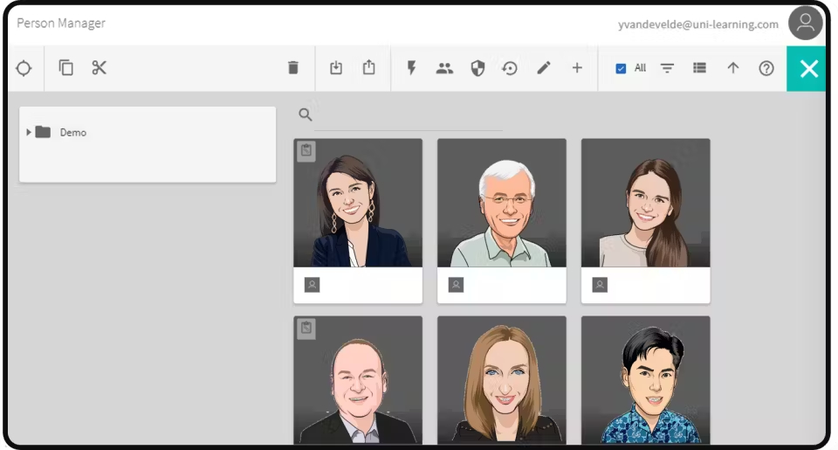This screenshot has width=838, height=450.
Task: Click person icon under white-haired man
Action: (456, 285)
